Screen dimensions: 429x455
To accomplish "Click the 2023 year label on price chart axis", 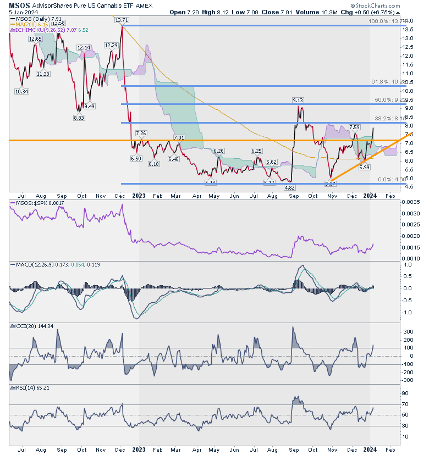I will click(x=139, y=196).
